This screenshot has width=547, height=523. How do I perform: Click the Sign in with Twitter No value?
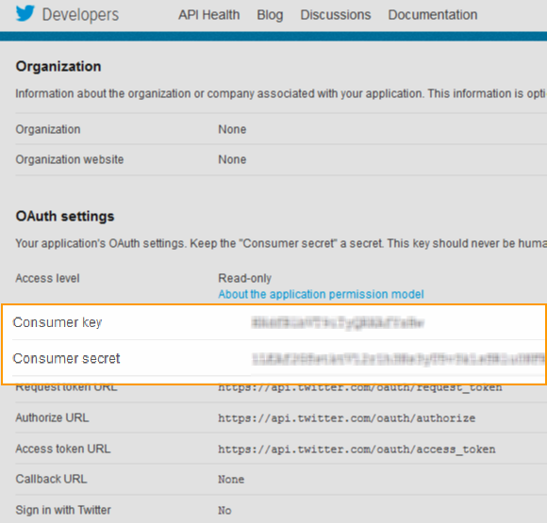coord(224,511)
